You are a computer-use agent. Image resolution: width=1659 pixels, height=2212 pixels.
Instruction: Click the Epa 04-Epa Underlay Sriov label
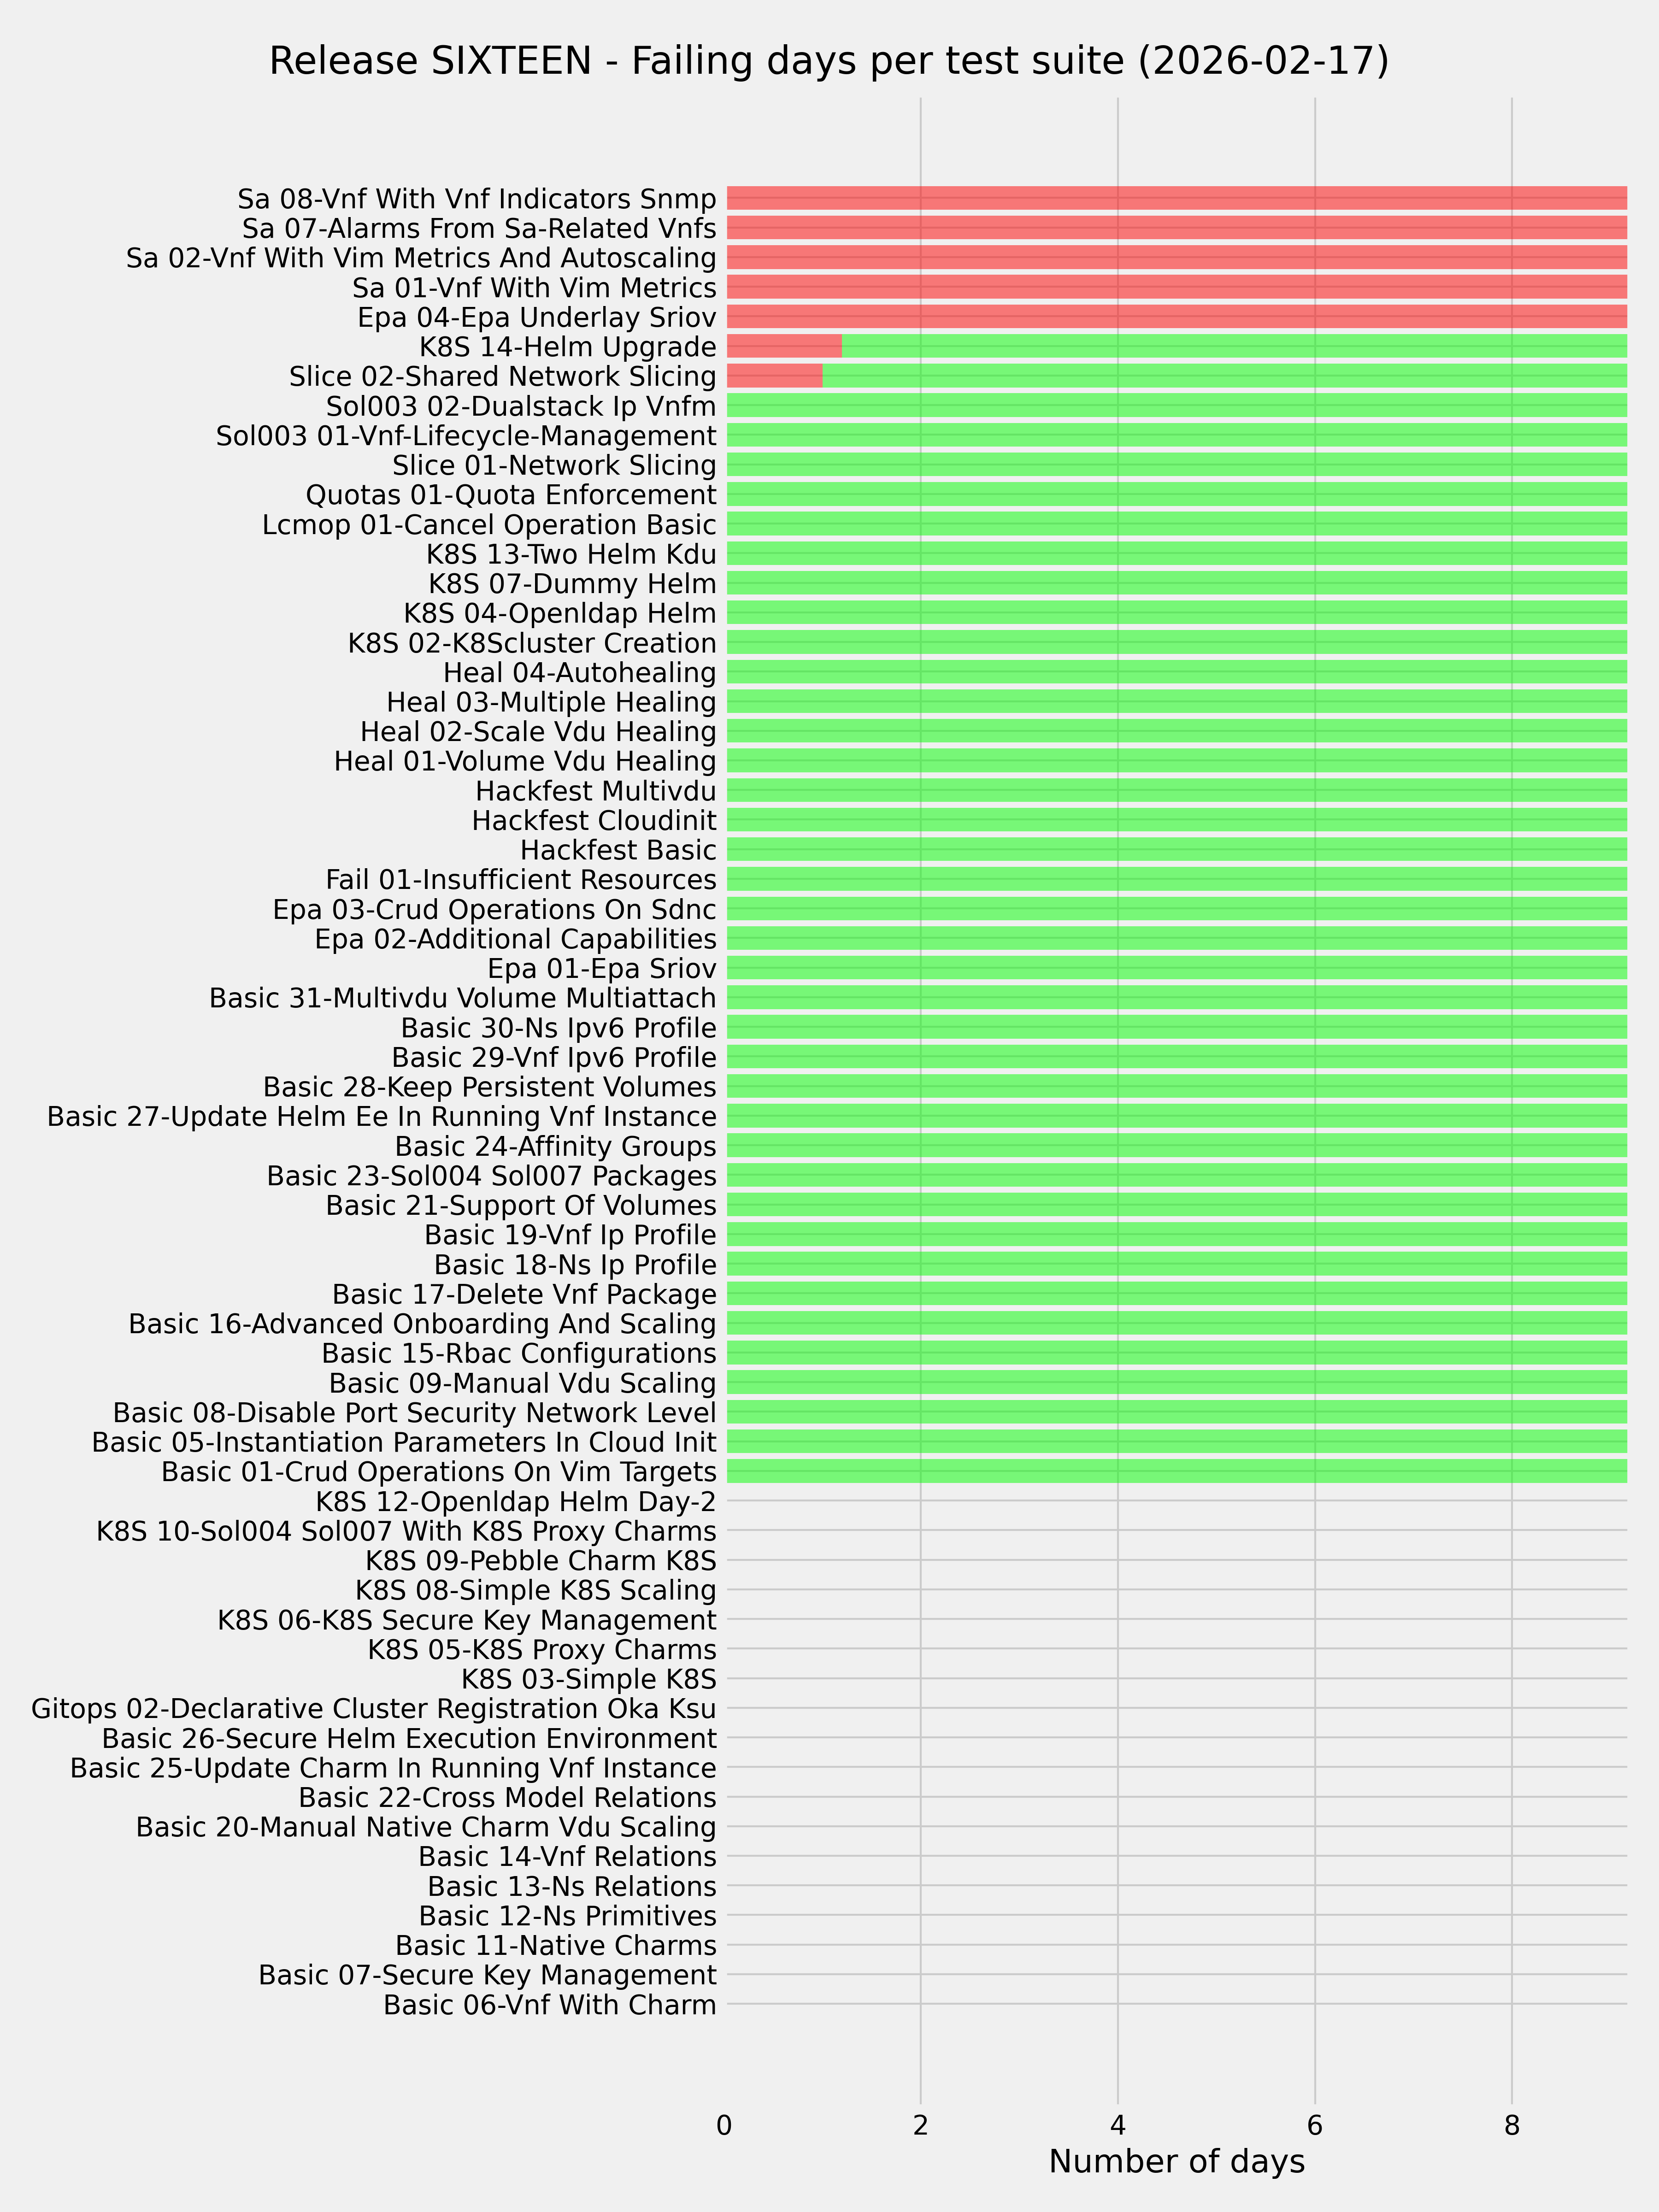[537, 318]
